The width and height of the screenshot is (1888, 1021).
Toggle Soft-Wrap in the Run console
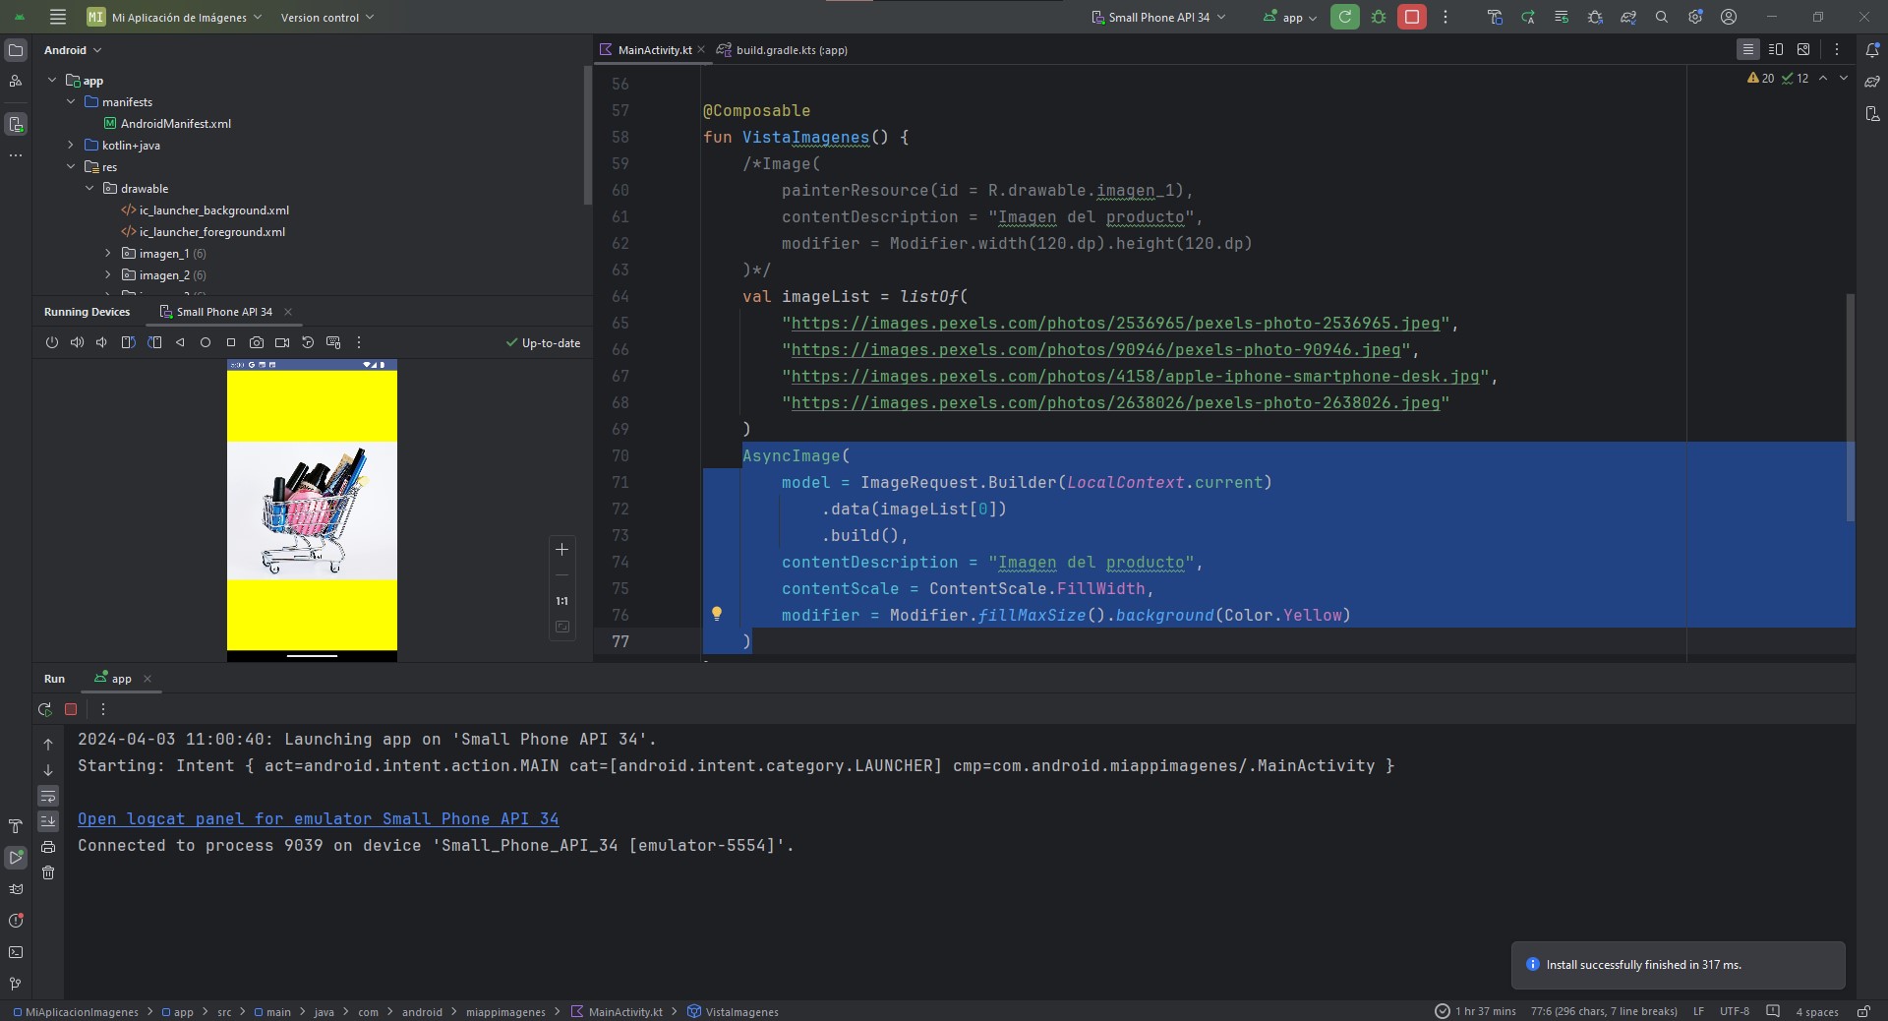pos(48,796)
